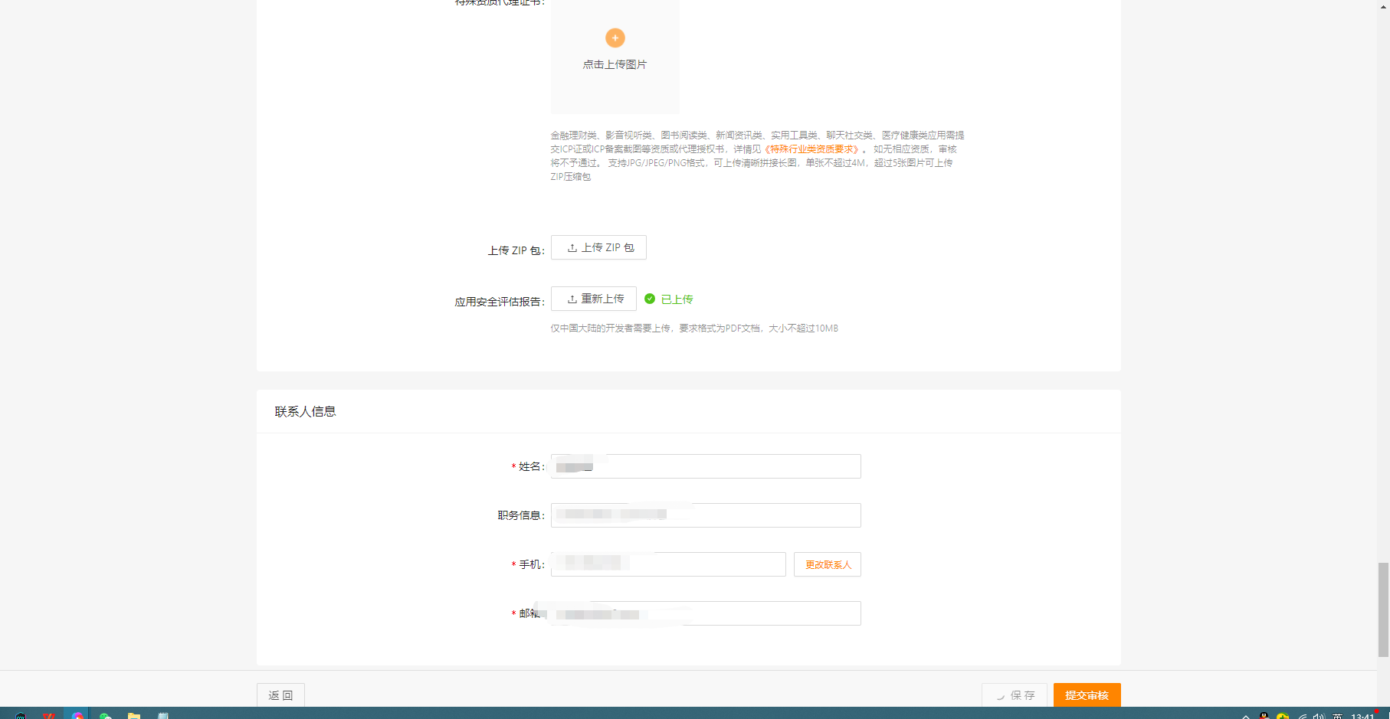This screenshot has height=719, width=1390.
Task: Click the PDF format hint text below report
Action: (x=694, y=328)
